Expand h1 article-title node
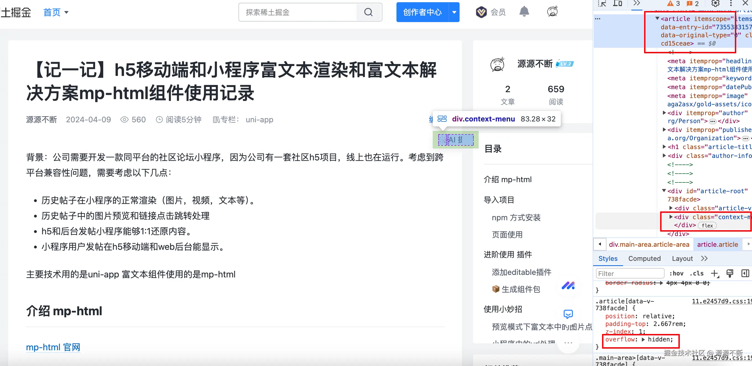 664,147
